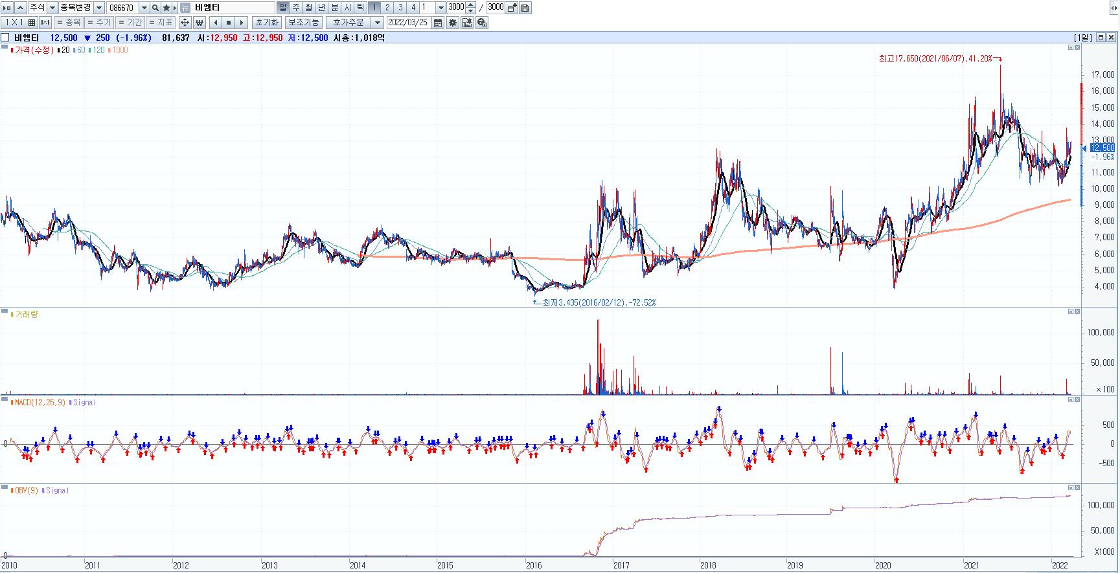Close the price chart panel with its X icon
Image resolution: width=1120 pixels, height=573 pixels.
(1077, 47)
